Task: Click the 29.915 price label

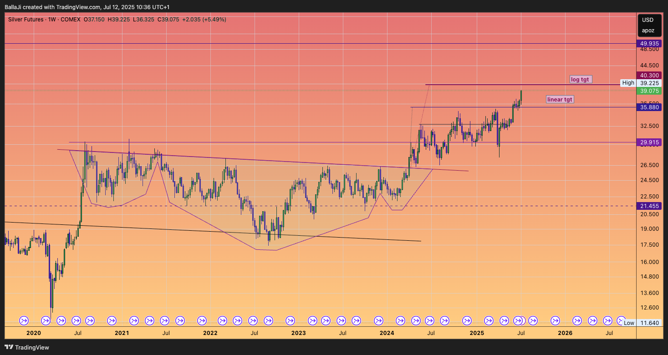Action: pyautogui.click(x=650, y=142)
